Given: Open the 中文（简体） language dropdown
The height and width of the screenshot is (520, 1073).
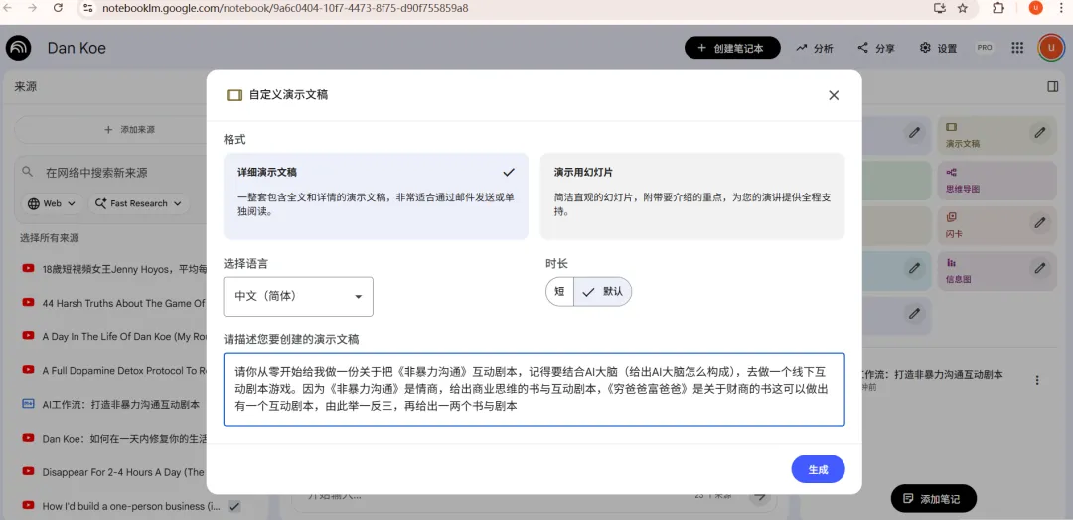Looking at the screenshot, I should pyautogui.click(x=298, y=297).
